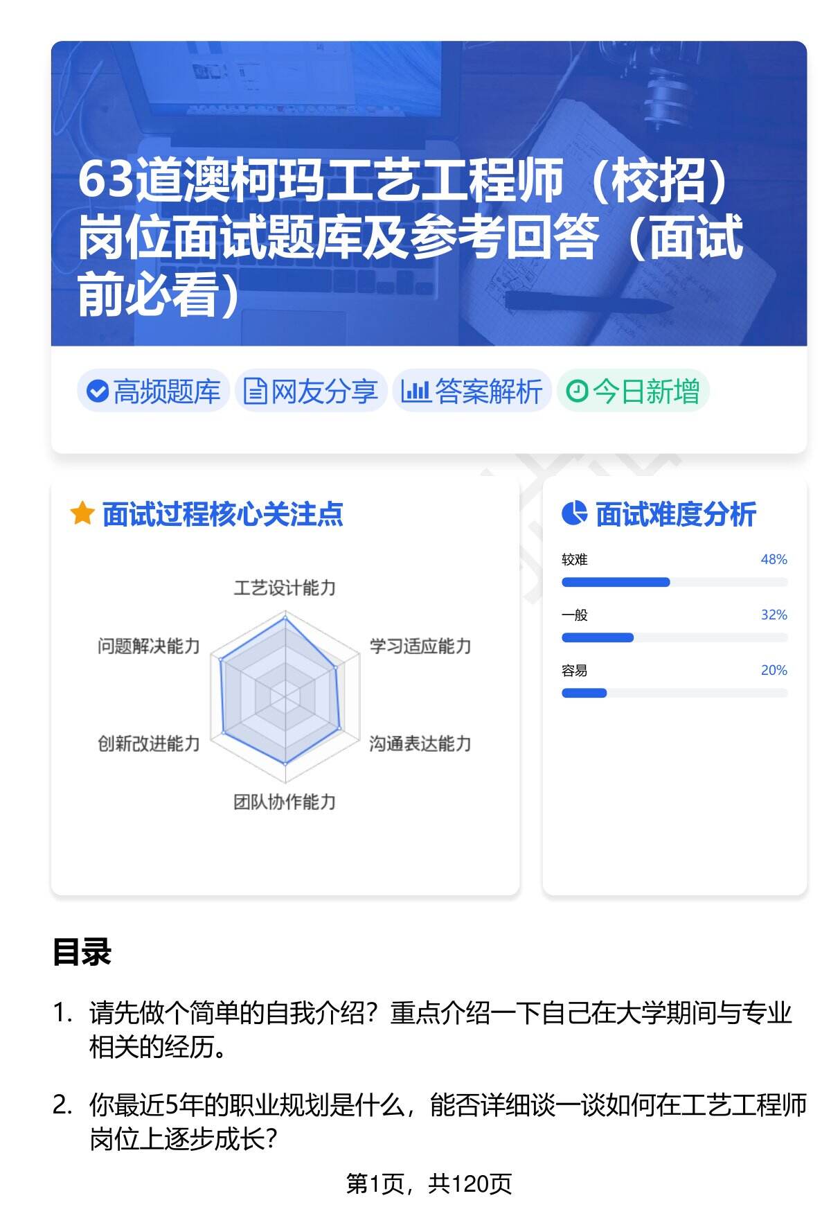This screenshot has width=831, height=1216.
Task: Click the 容易 20% progress bar
Action: (x=674, y=693)
